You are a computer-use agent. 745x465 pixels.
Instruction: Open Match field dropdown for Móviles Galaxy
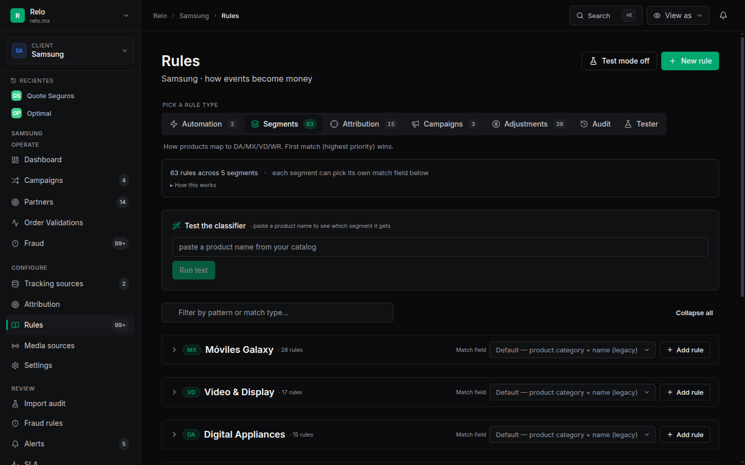click(572, 350)
